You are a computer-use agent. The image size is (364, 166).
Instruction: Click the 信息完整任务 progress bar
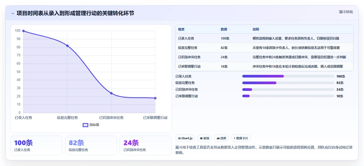[x=288, y=83]
